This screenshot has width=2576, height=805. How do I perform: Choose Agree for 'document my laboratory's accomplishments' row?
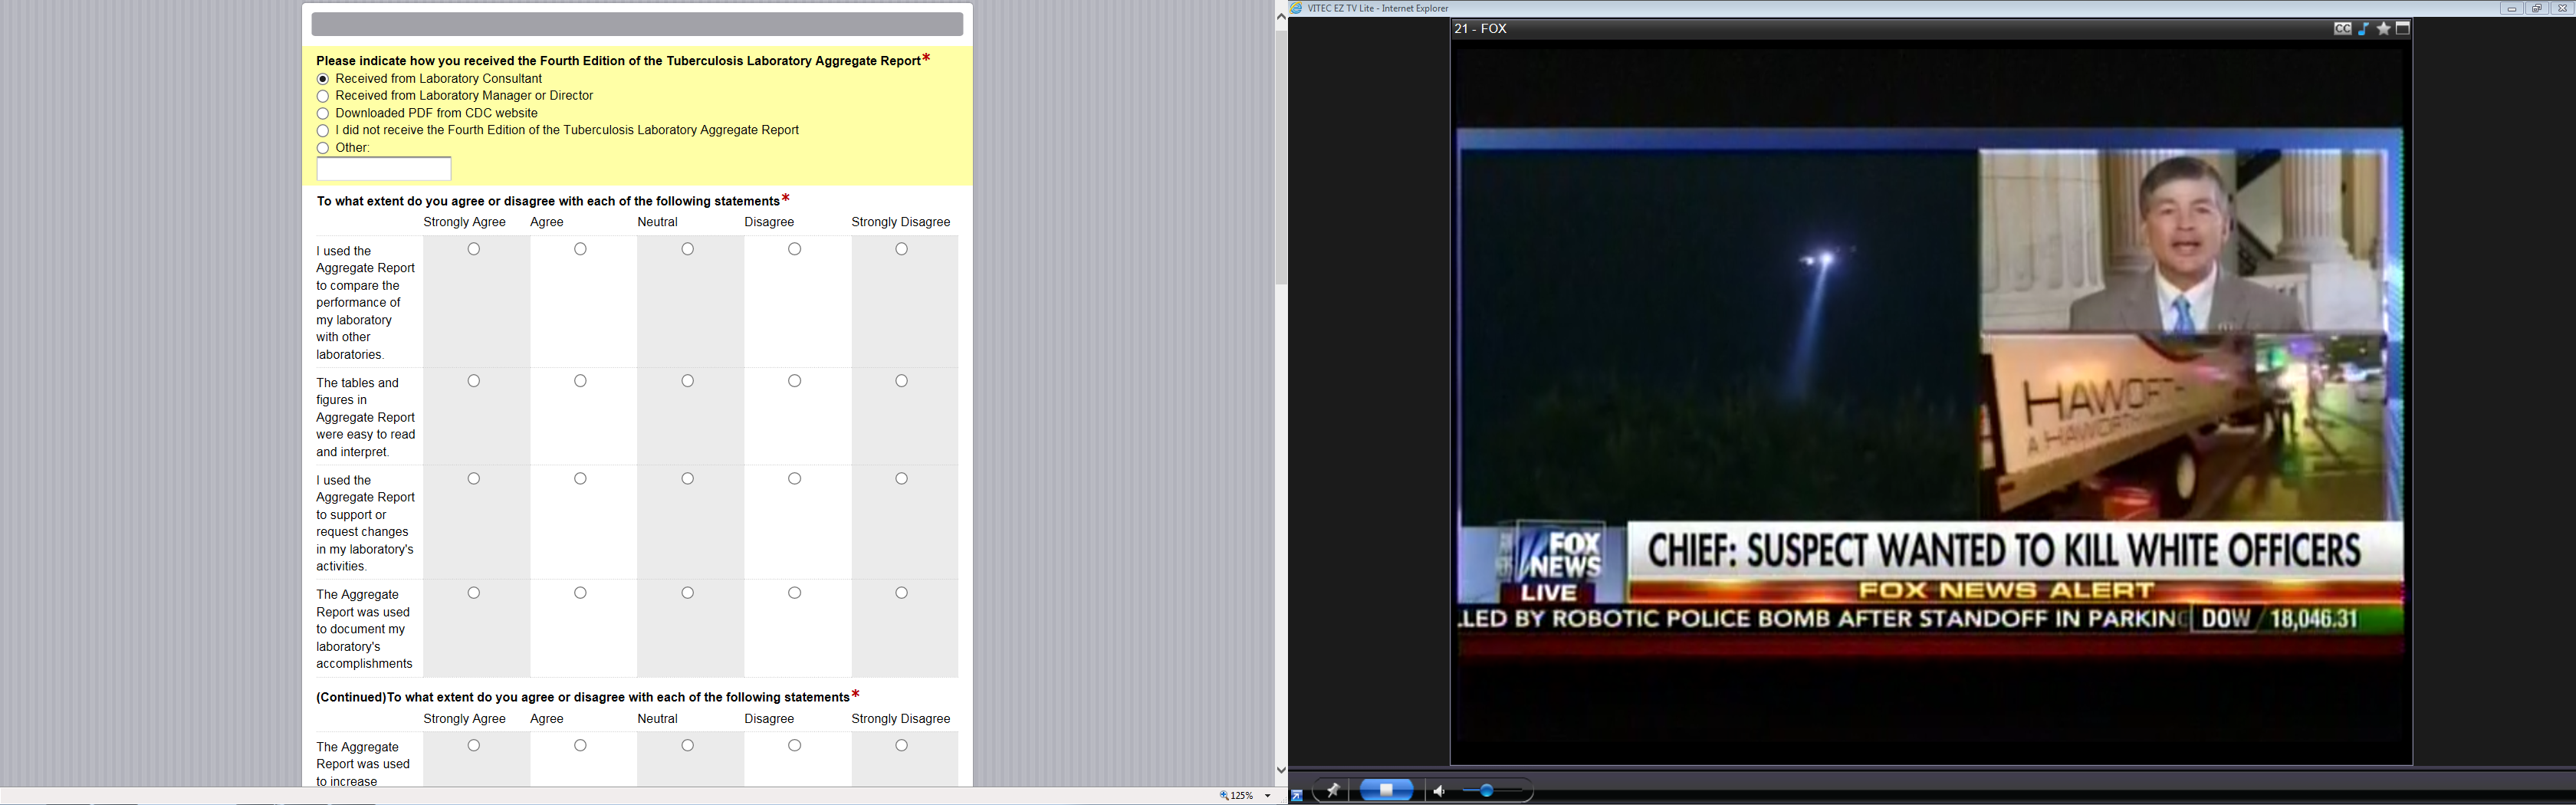(x=581, y=593)
